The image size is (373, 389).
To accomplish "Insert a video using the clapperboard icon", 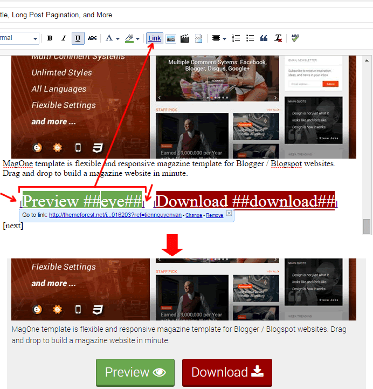I will click(184, 38).
